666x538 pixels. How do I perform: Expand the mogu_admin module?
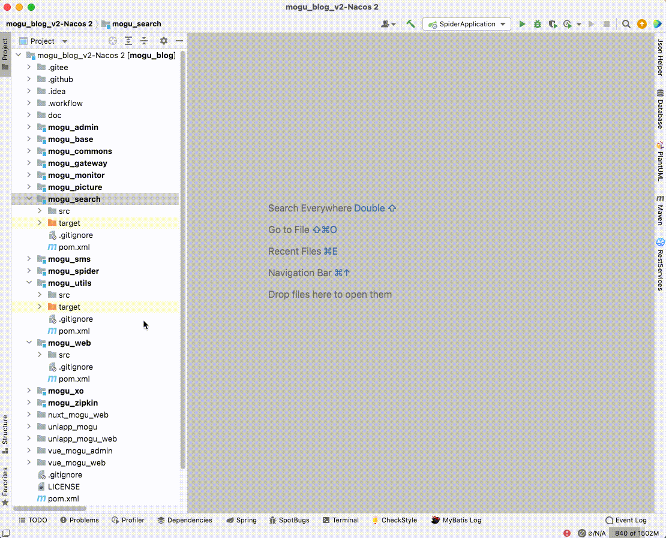coord(29,127)
